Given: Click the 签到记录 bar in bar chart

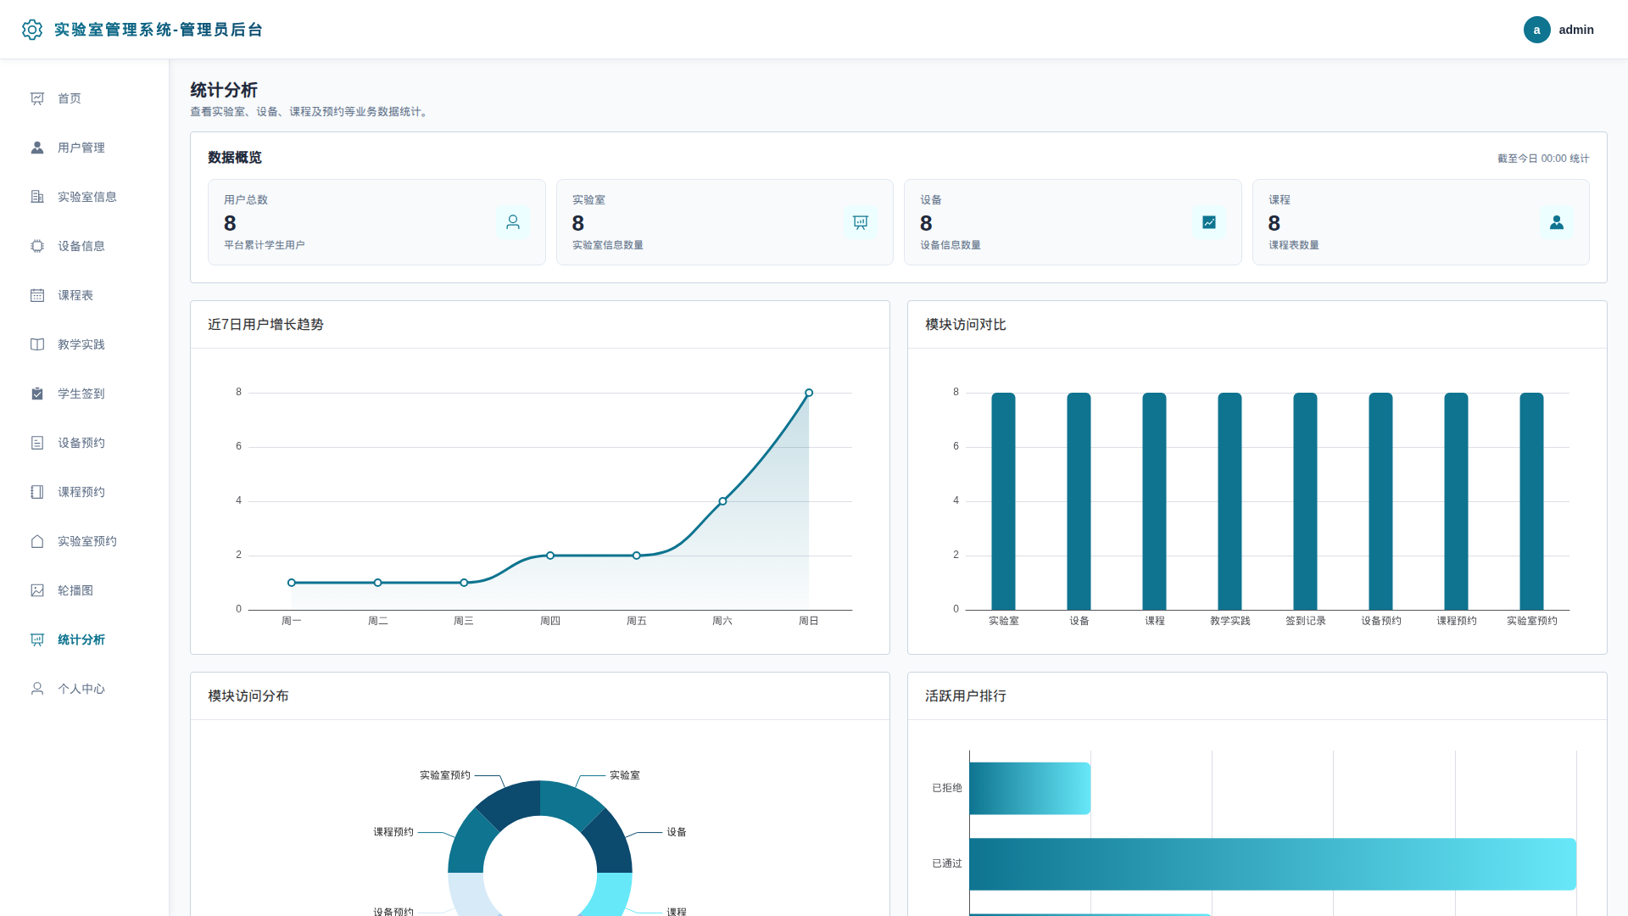Looking at the screenshot, I should 1305,501.
